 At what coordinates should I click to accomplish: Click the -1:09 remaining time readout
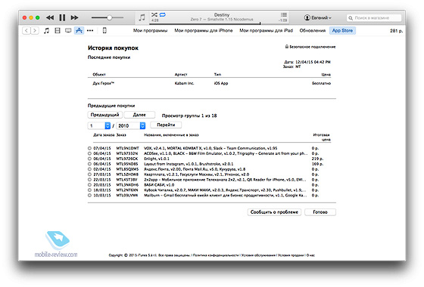coord(283,20)
